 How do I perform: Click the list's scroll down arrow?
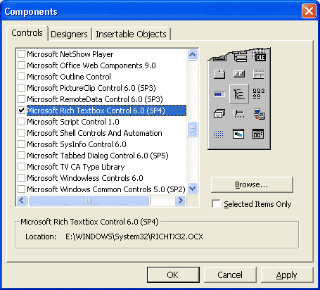tap(193, 189)
